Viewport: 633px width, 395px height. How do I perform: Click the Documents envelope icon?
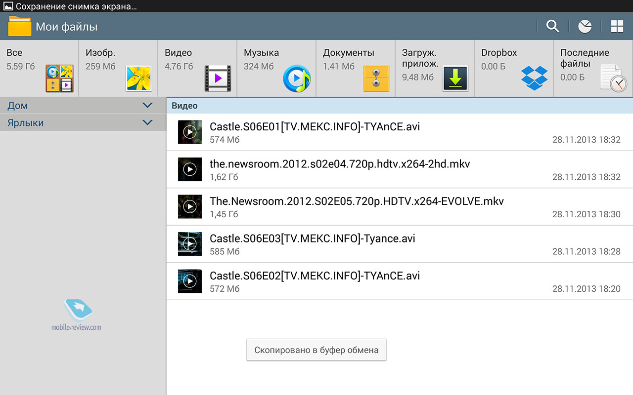pos(376,78)
